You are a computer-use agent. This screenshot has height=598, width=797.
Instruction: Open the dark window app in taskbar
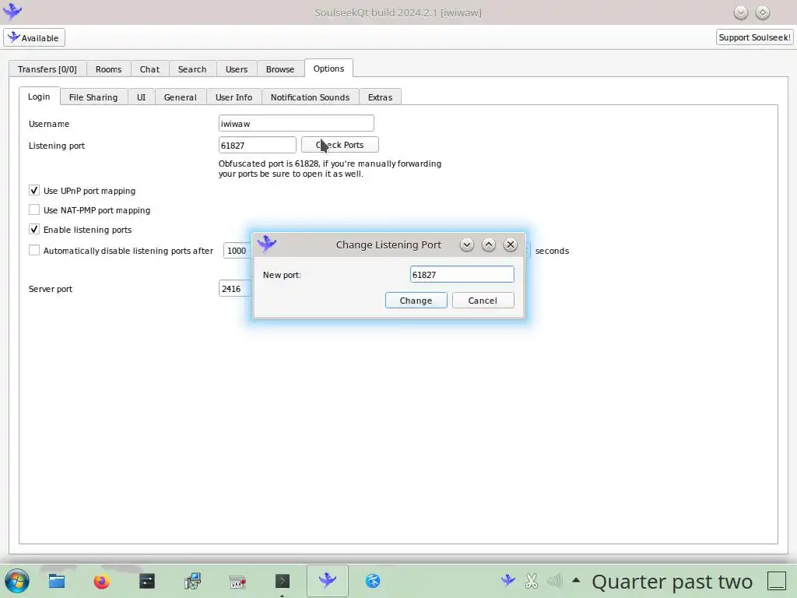coord(147,581)
